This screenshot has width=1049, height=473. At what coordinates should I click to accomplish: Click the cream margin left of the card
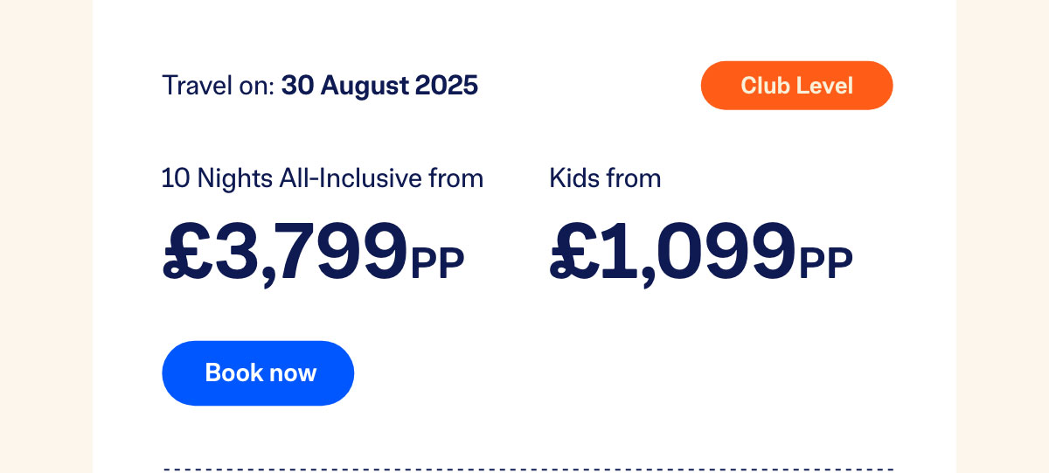(45, 236)
